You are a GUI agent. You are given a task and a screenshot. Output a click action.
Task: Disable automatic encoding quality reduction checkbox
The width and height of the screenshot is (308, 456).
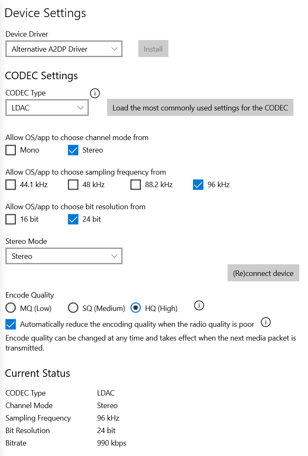pos(11,324)
